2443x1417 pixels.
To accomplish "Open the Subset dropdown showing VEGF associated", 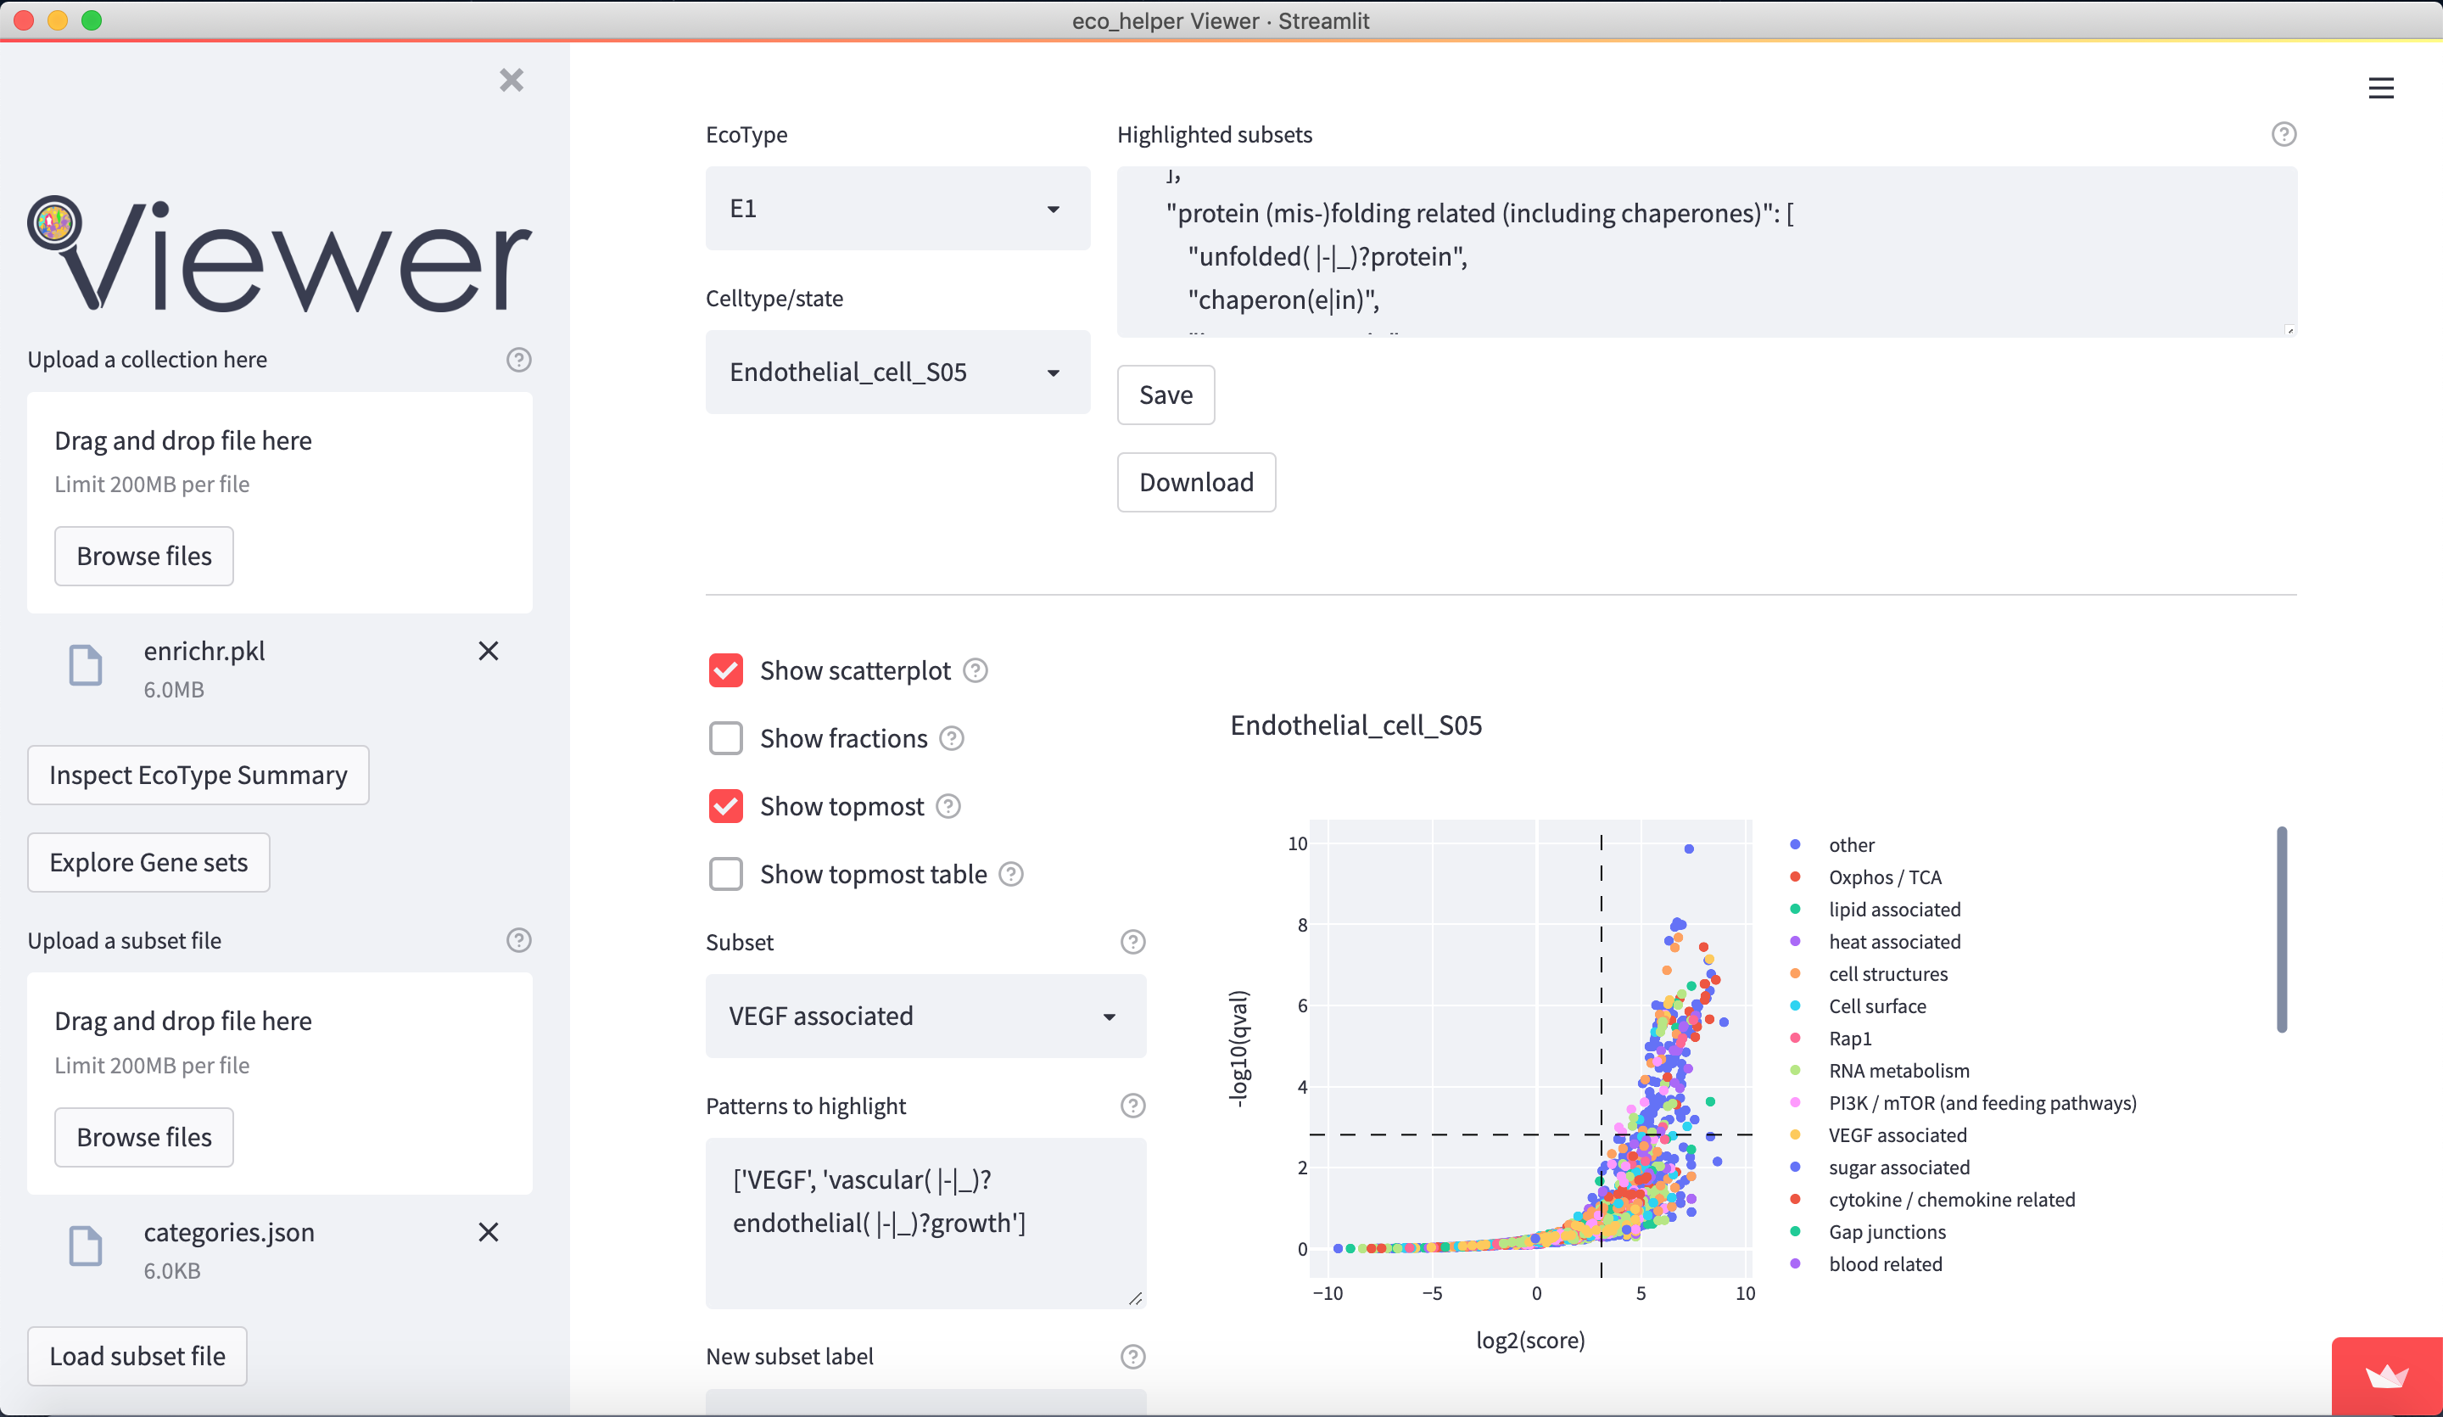I will 925,1016.
